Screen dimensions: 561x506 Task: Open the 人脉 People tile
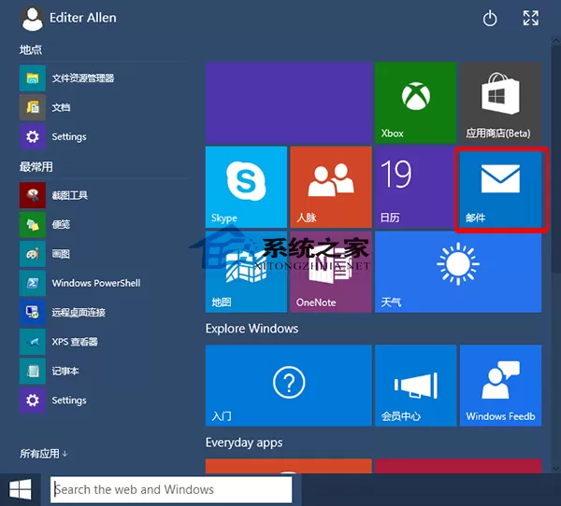coord(331,187)
